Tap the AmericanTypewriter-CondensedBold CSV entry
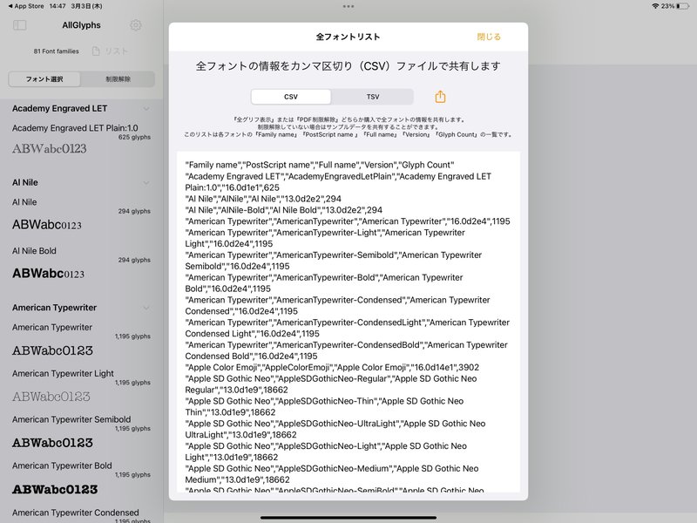This screenshot has height=523, width=697. (346, 350)
